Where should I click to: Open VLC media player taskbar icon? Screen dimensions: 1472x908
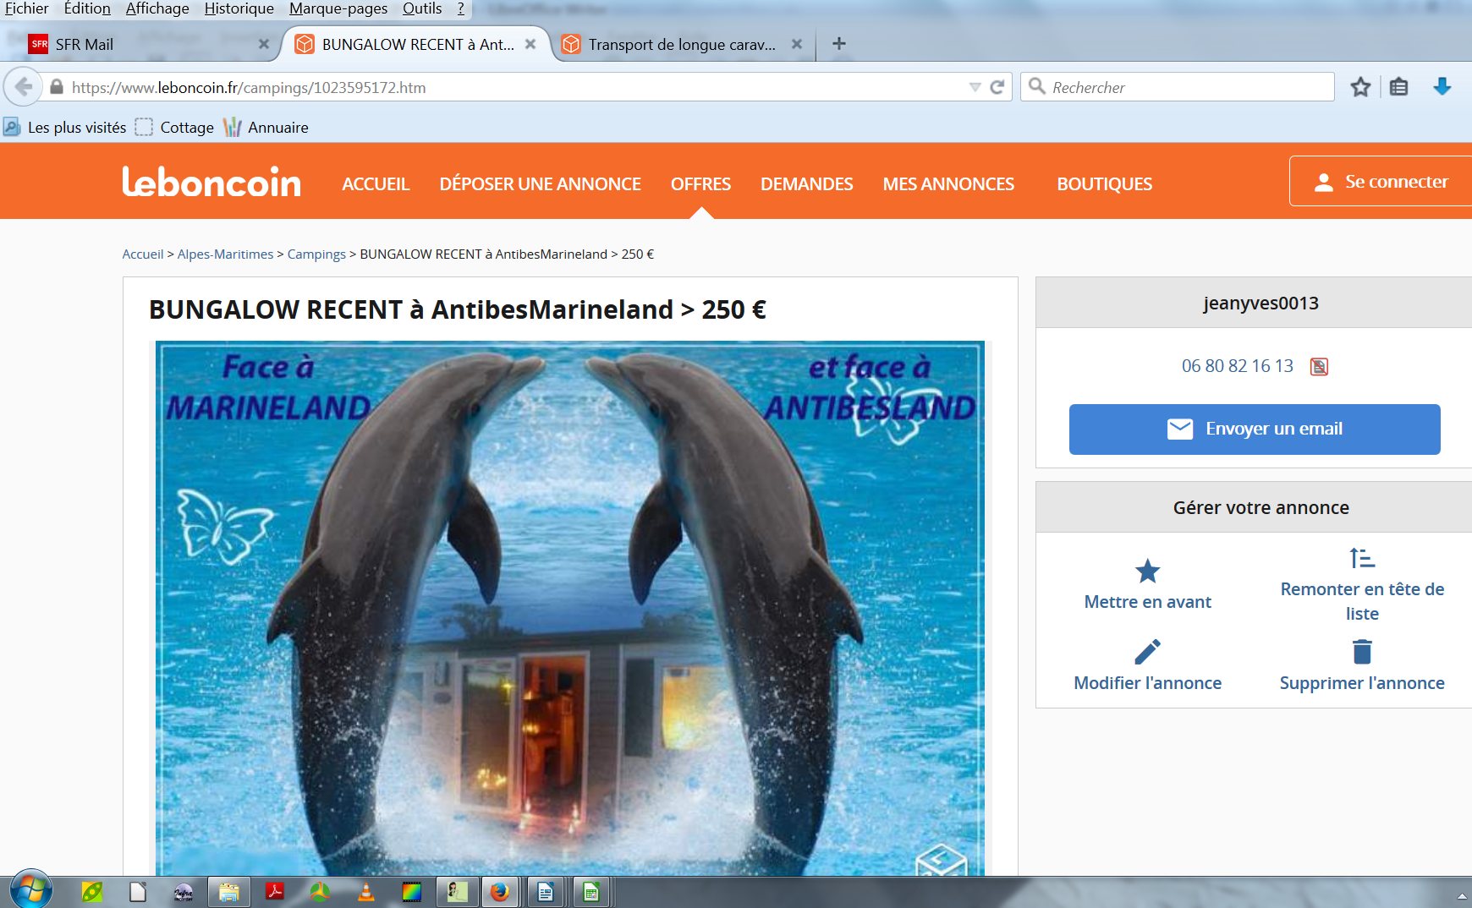[x=365, y=892]
